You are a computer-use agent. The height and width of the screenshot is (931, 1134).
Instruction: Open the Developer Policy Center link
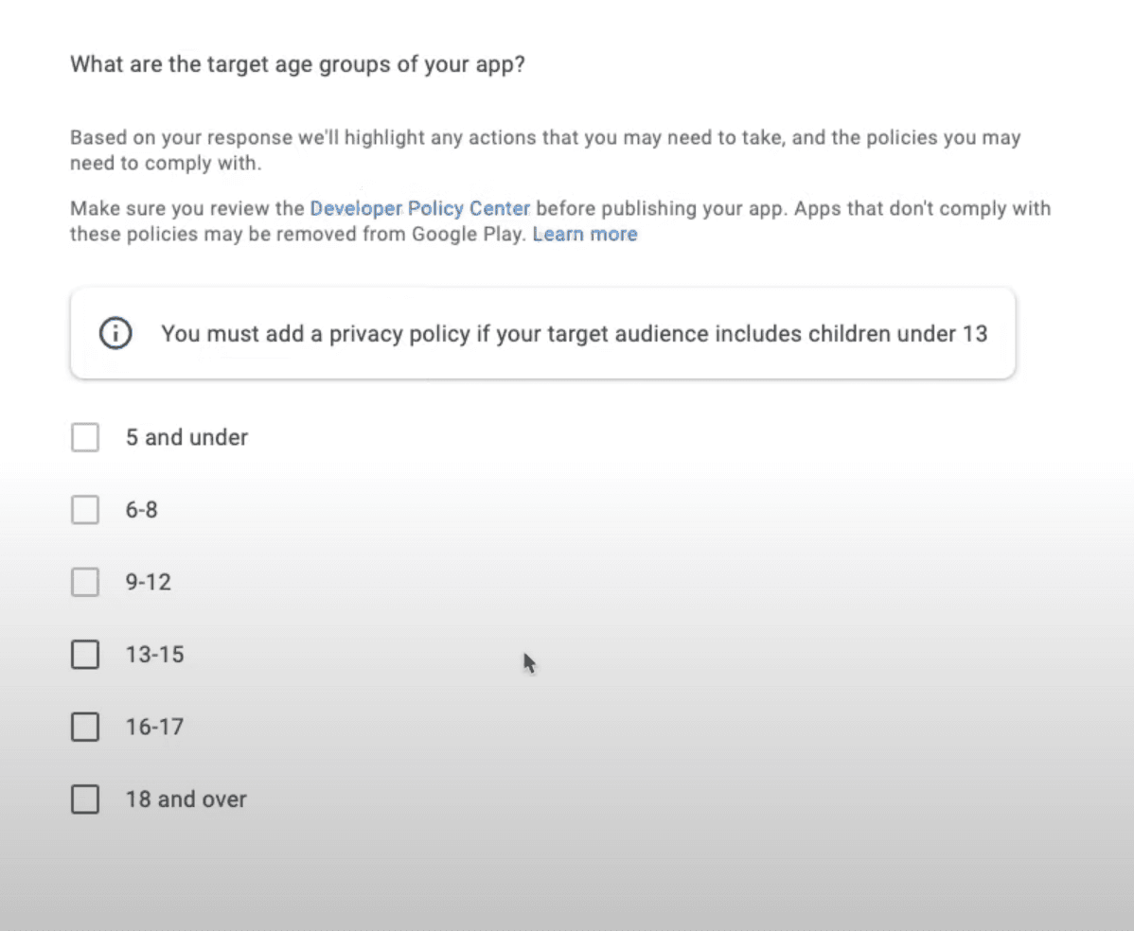pyautogui.click(x=419, y=208)
